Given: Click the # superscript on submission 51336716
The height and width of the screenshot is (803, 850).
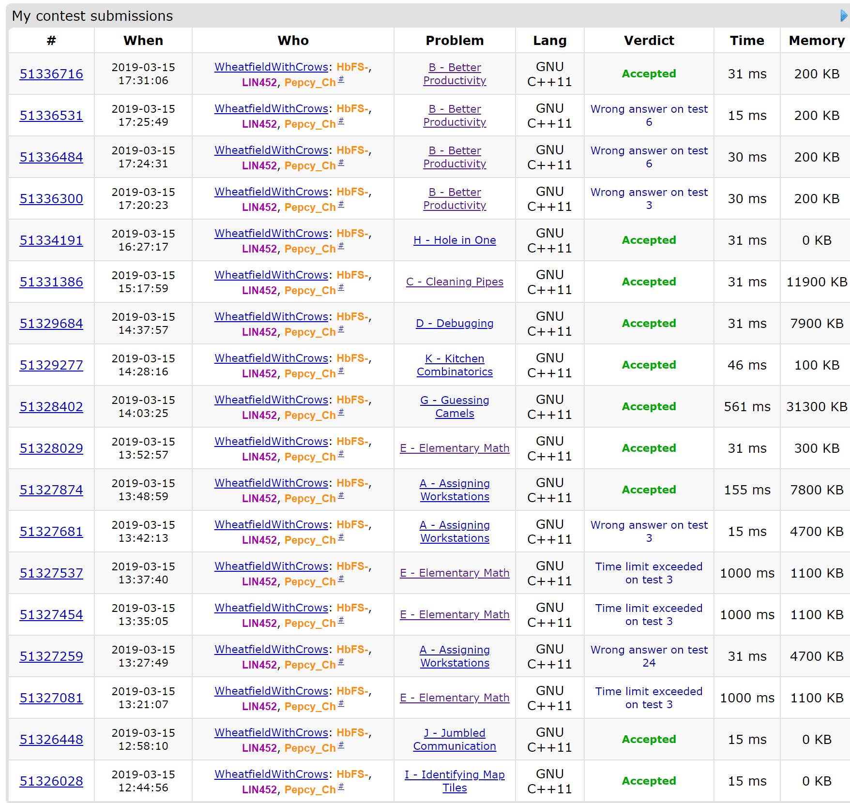Looking at the screenshot, I should (x=341, y=79).
